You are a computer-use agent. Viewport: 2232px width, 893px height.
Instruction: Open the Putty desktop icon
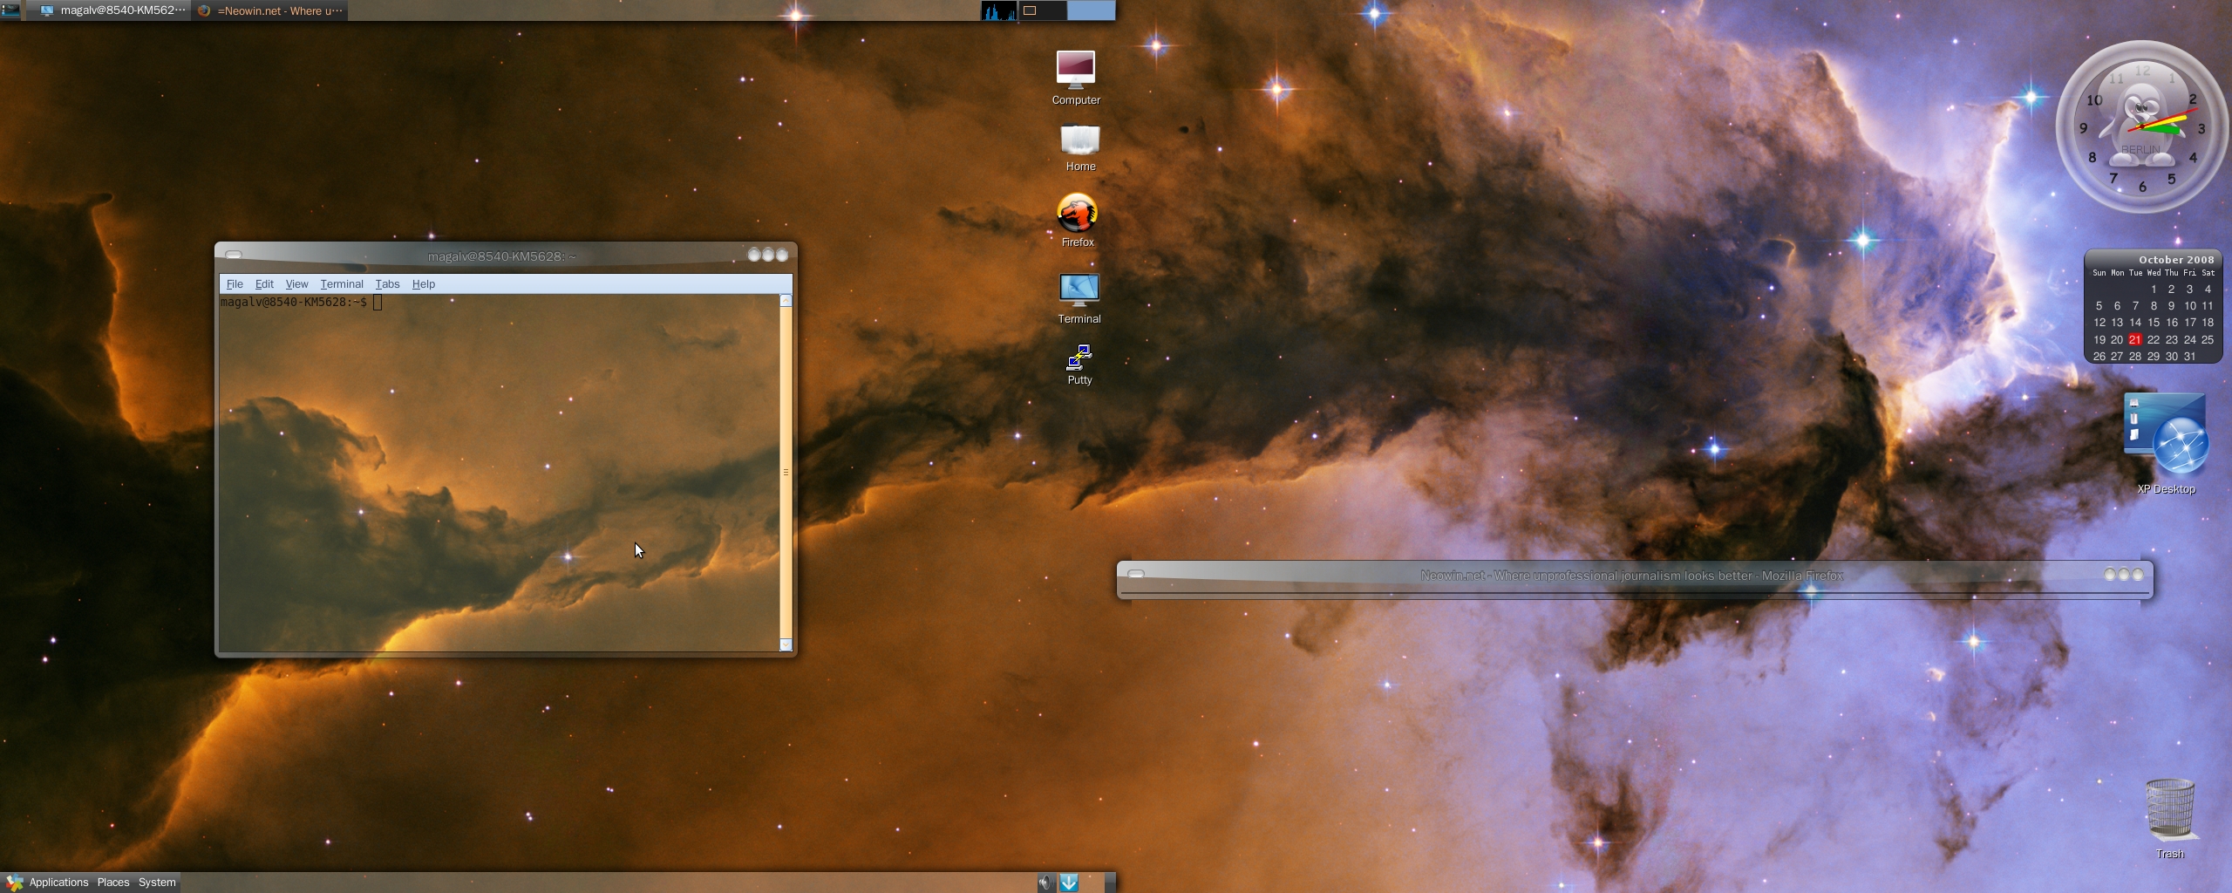click(x=1079, y=365)
